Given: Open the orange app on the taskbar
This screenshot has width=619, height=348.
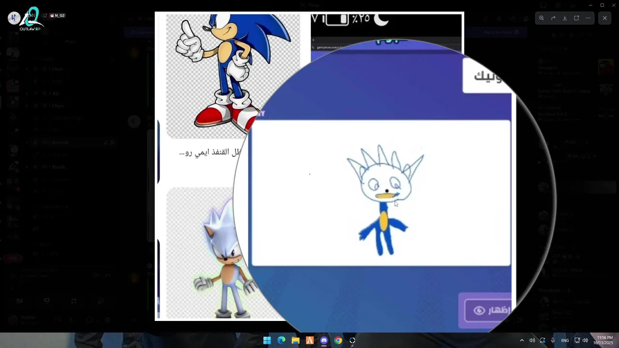Looking at the screenshot, I should pyautogui.click(x=309, y=340).
